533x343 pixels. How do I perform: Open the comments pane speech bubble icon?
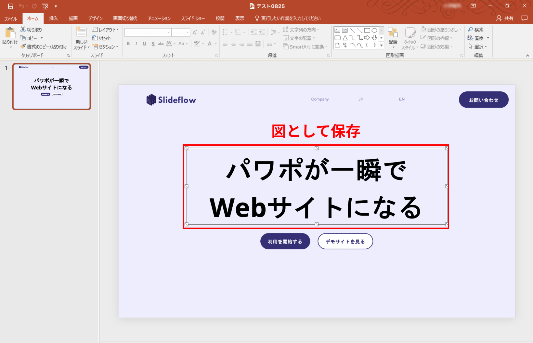pos(524,18)
